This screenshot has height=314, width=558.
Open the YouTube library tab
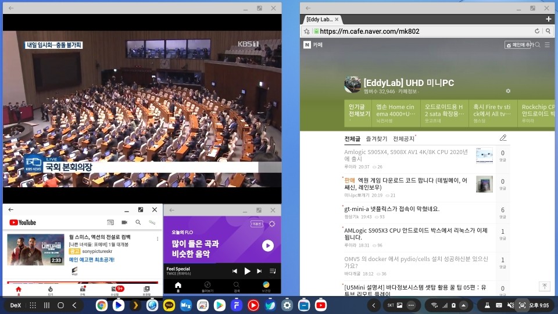pos(146,290)
